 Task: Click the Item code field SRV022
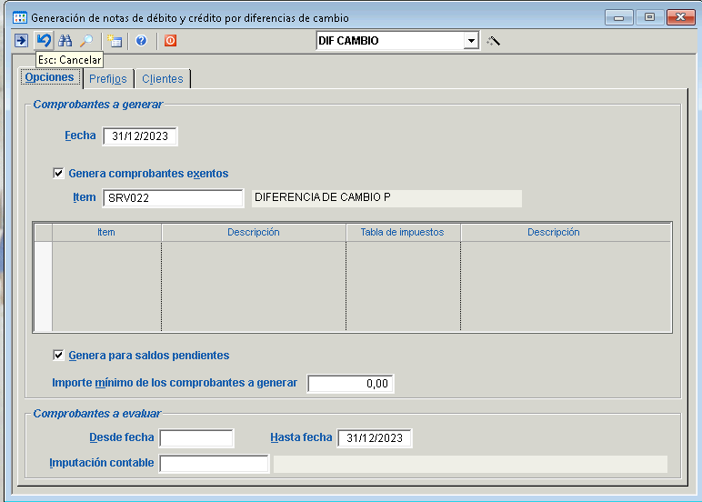pyautogui.click(x=173, y=198)
